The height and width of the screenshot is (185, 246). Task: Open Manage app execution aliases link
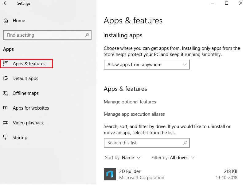tap(134, 114)
